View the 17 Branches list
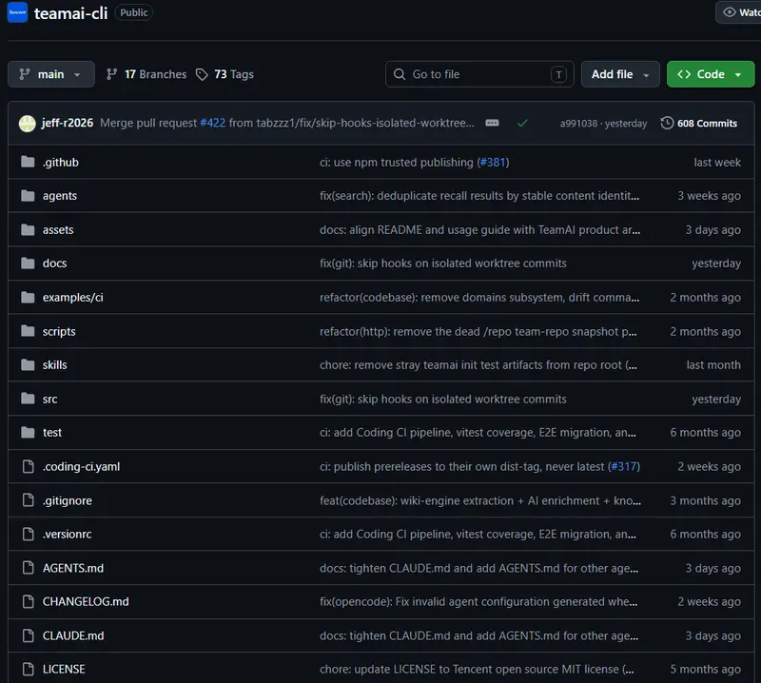This screenshot has height=683, width=761. [146, 74]
